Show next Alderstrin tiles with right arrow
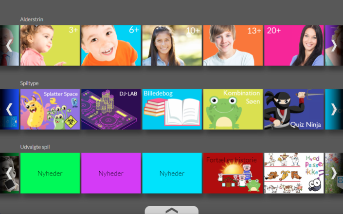 tap(334, 46)
